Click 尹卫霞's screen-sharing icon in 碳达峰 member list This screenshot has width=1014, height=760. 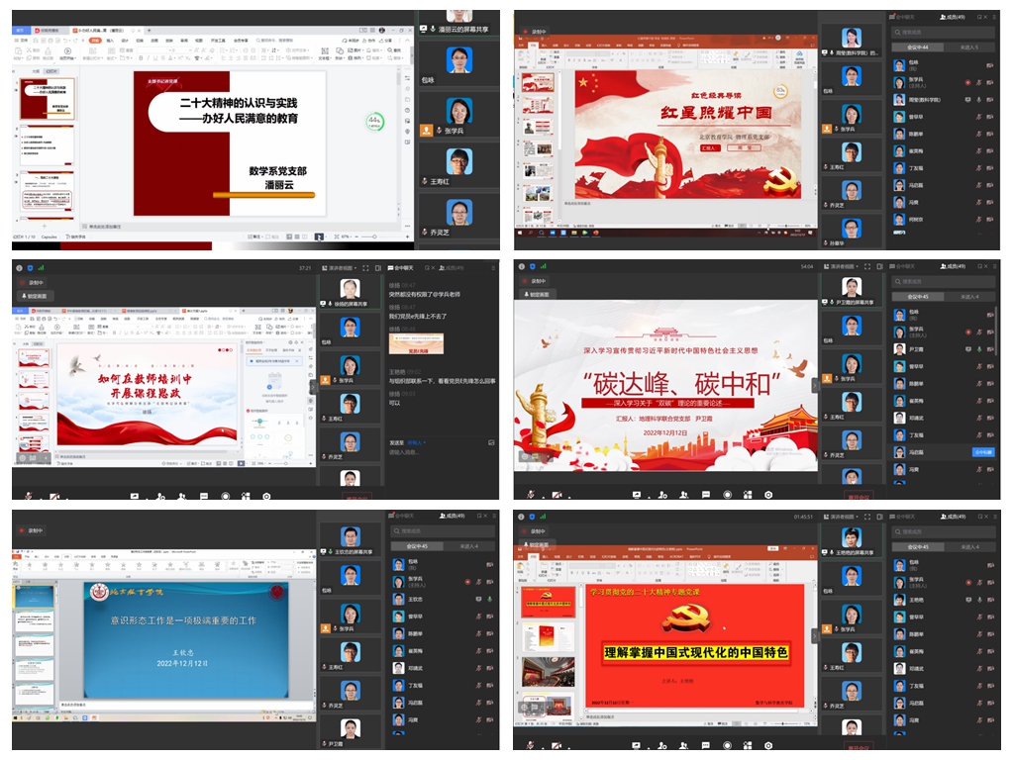point(968,349)
